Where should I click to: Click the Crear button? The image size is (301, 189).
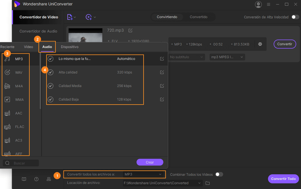[150, 162]
